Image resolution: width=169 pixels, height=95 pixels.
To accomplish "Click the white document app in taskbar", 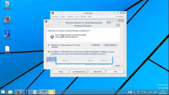I will 35,92.
